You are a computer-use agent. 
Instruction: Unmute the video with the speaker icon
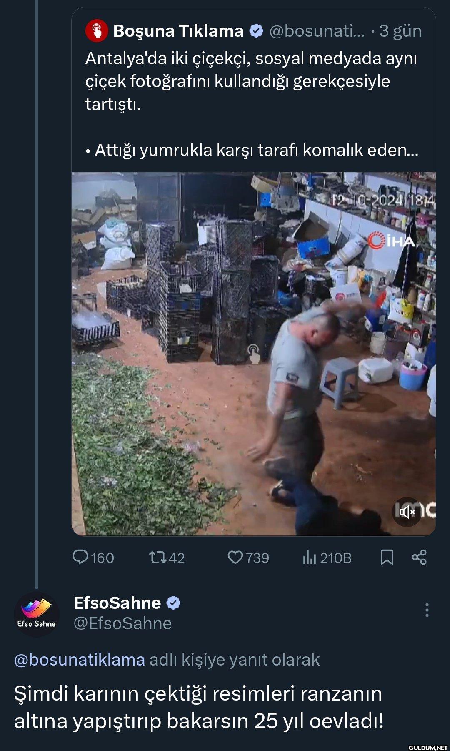click(407, 512)
